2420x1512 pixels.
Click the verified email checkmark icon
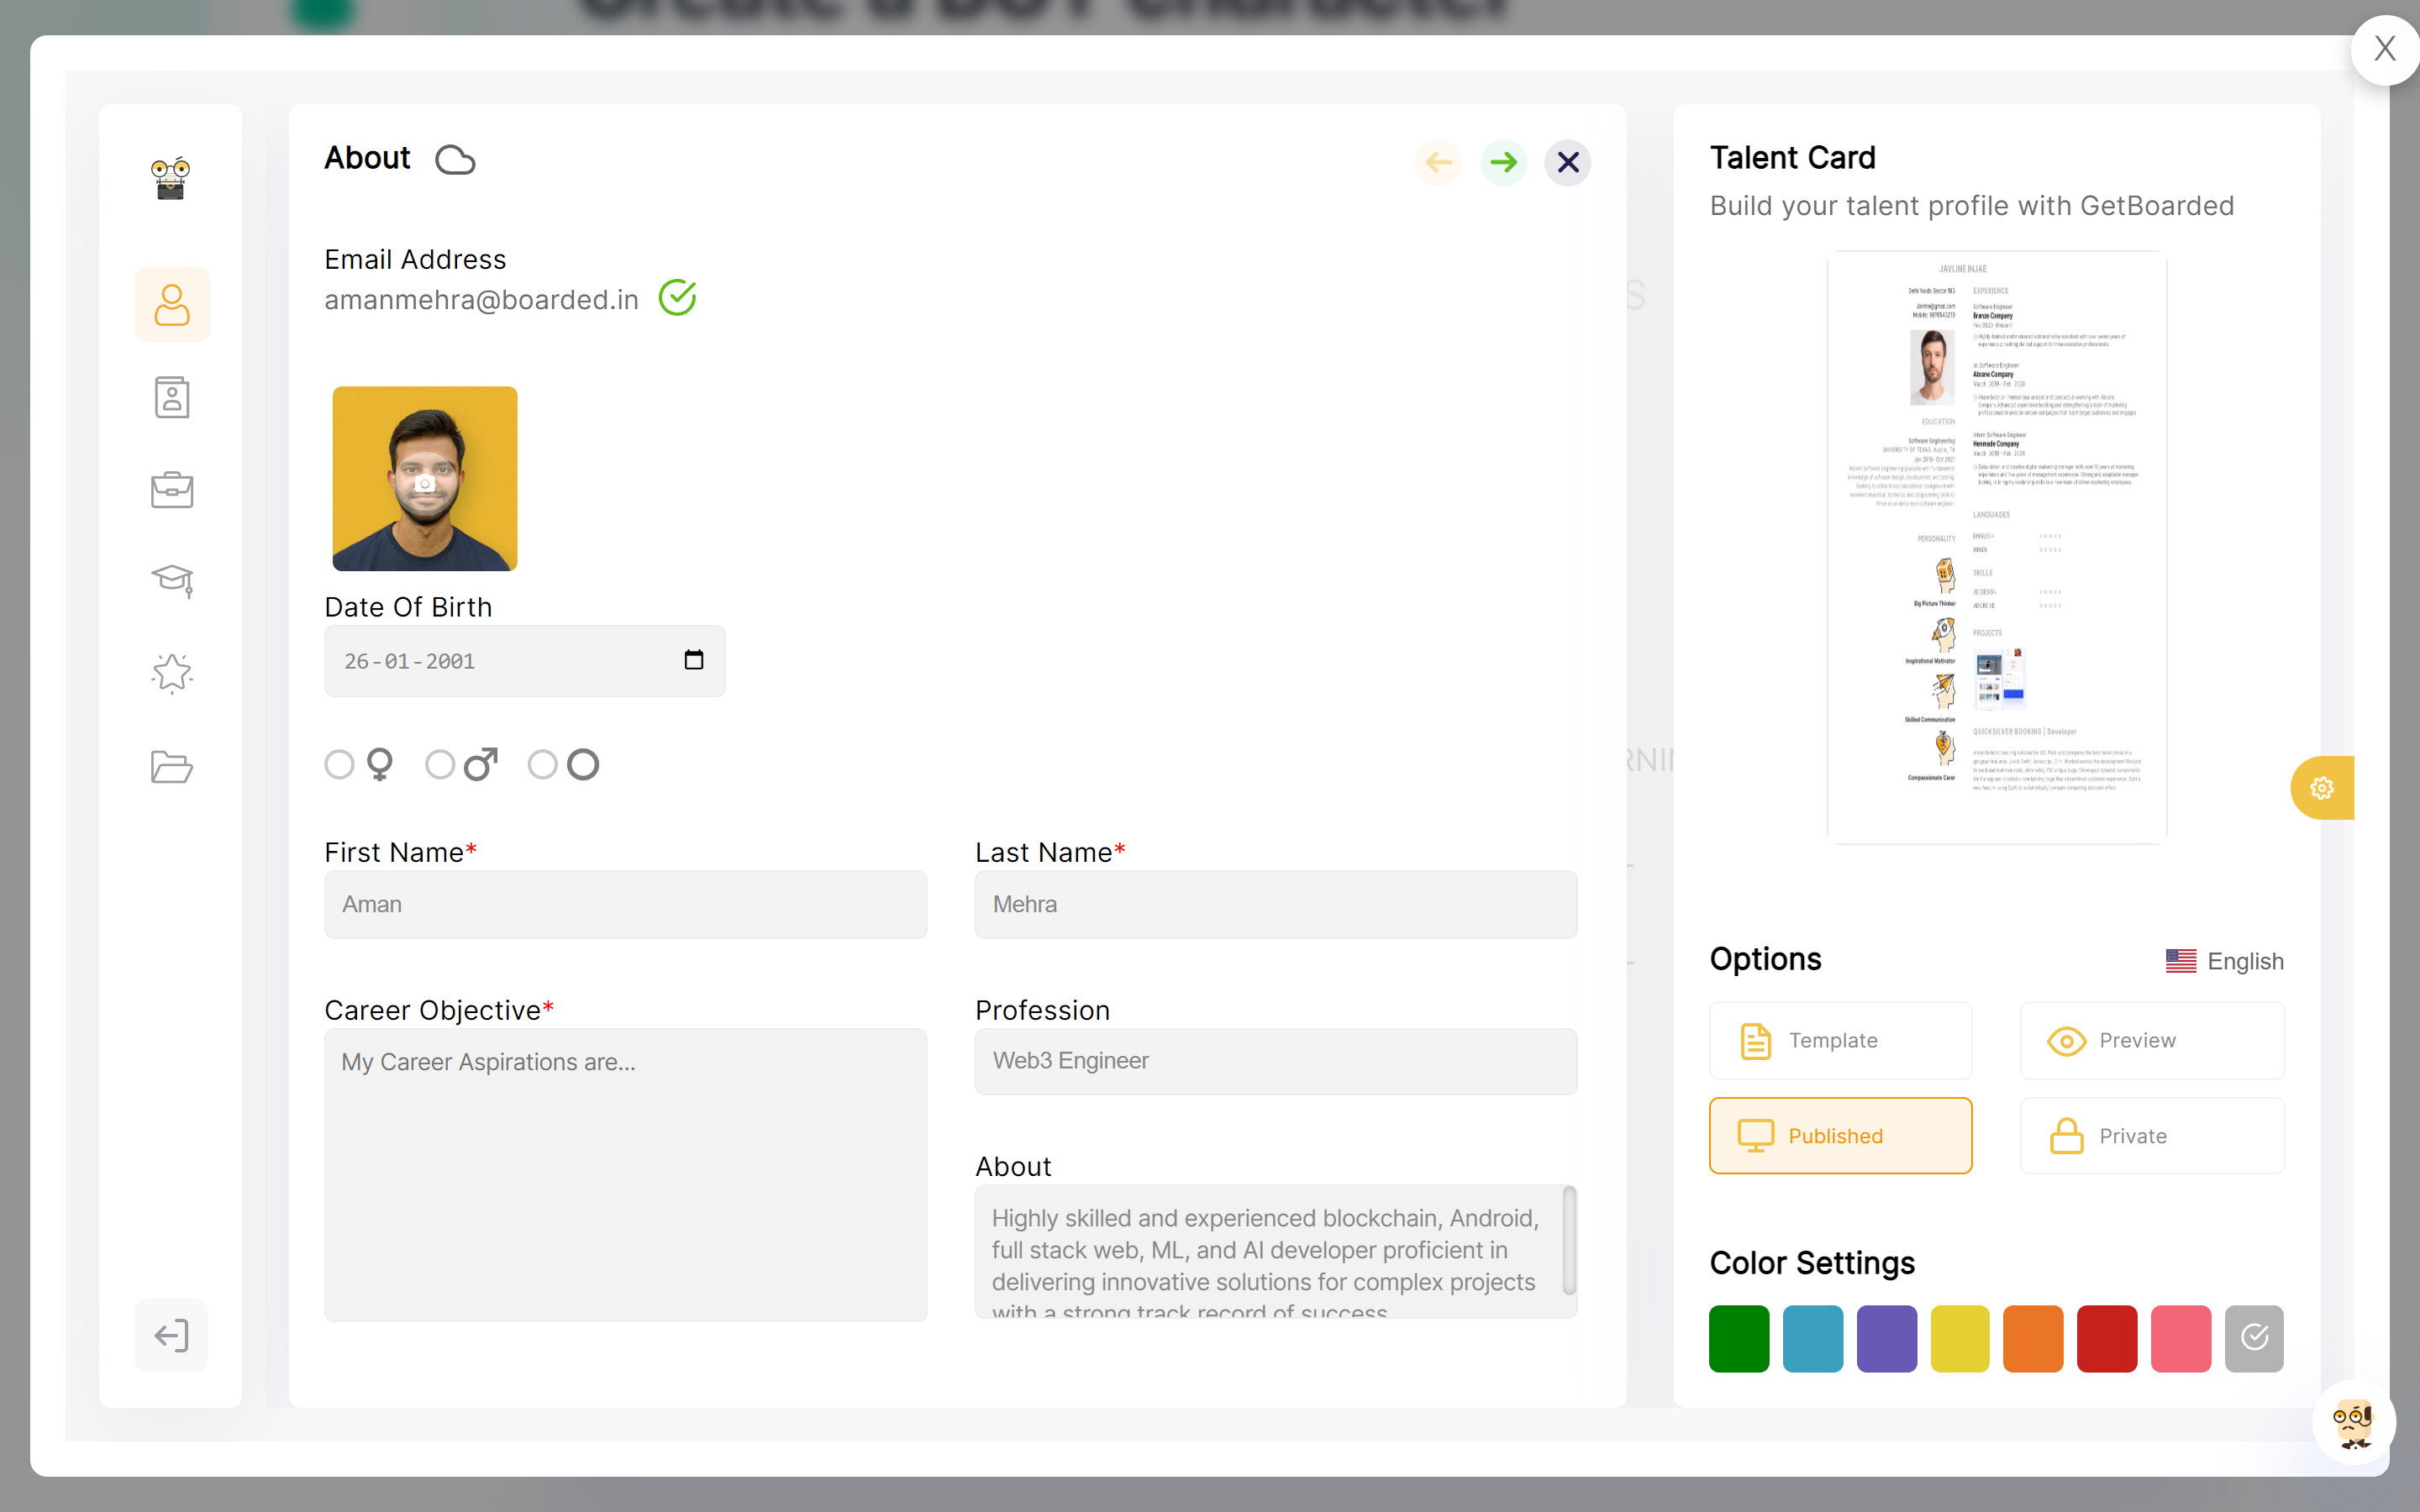click(677, 297)
